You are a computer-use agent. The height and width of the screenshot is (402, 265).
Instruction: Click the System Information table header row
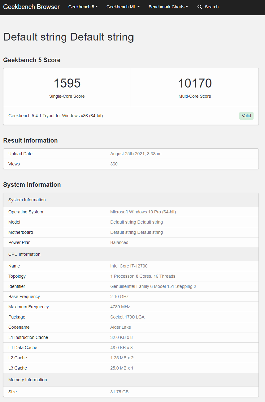pos(131,200)
